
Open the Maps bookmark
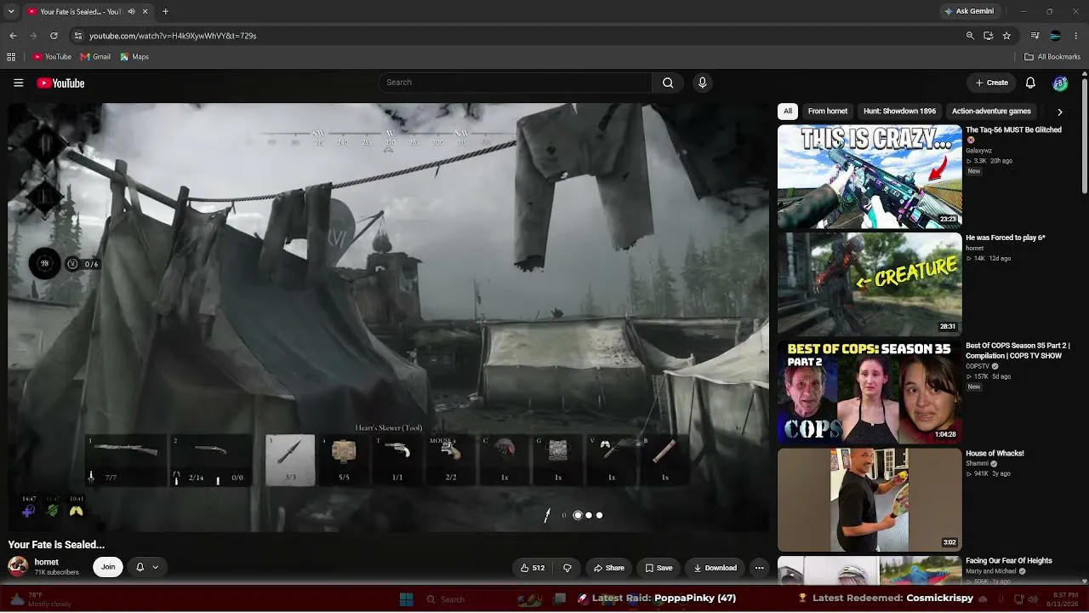[134, 57]
